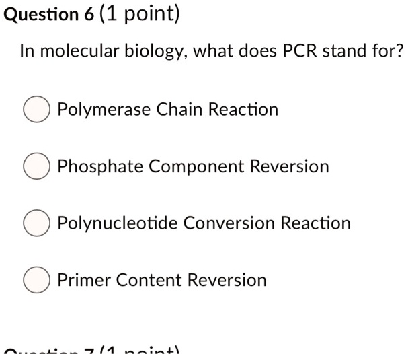406x354 pixels.
Task: Click the "Polymerase Chain Reaction" answer label
Action: (x=167, y=110)
